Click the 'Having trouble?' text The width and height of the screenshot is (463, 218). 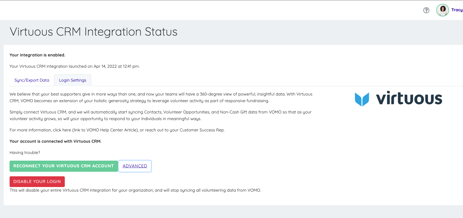click(x=25, y=153)
